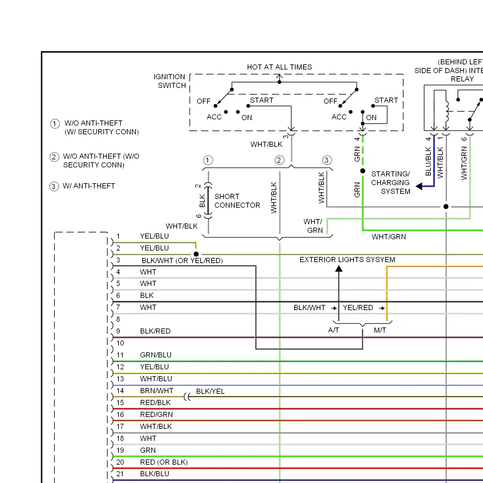Click the "M/T" transmission label

point(380,330)
